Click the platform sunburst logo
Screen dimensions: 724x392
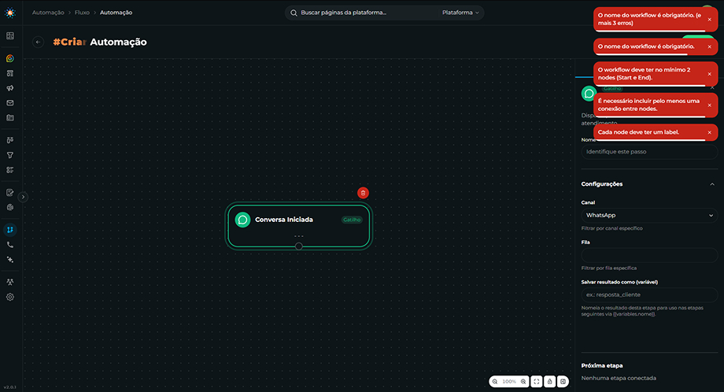9,13
